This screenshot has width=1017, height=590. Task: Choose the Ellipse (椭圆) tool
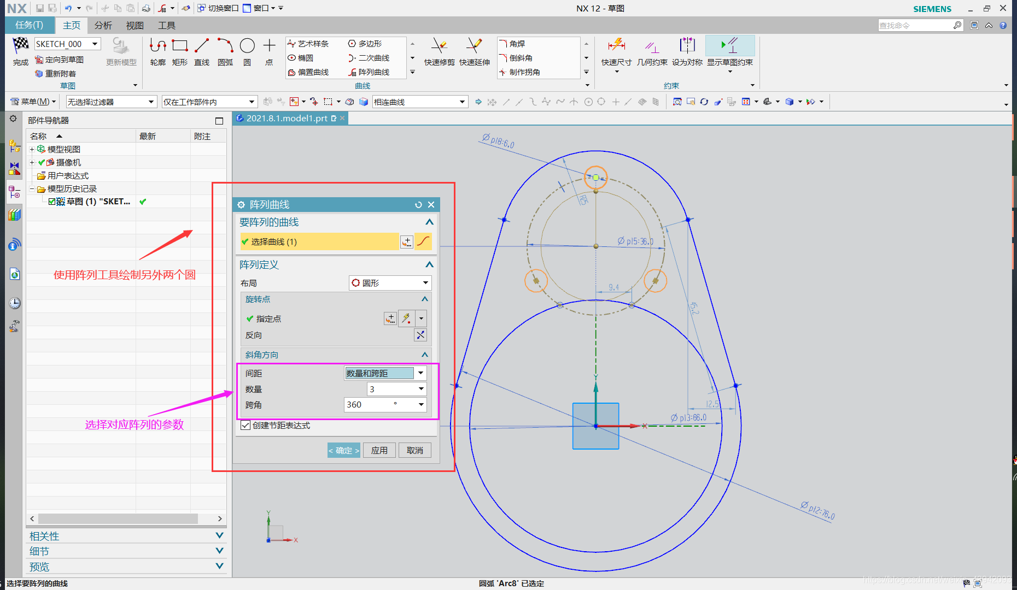(x=301, y=58)
